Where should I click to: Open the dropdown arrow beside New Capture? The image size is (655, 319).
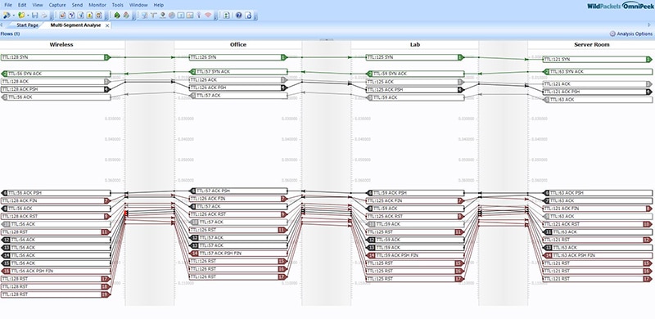coord(14,16)
